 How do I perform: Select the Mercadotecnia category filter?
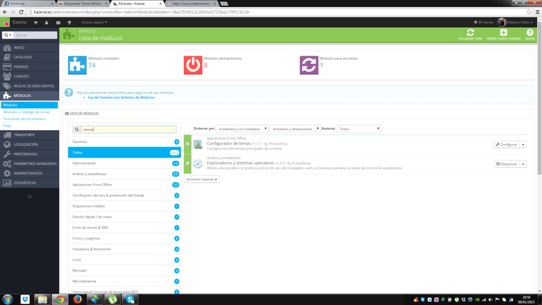125,281
